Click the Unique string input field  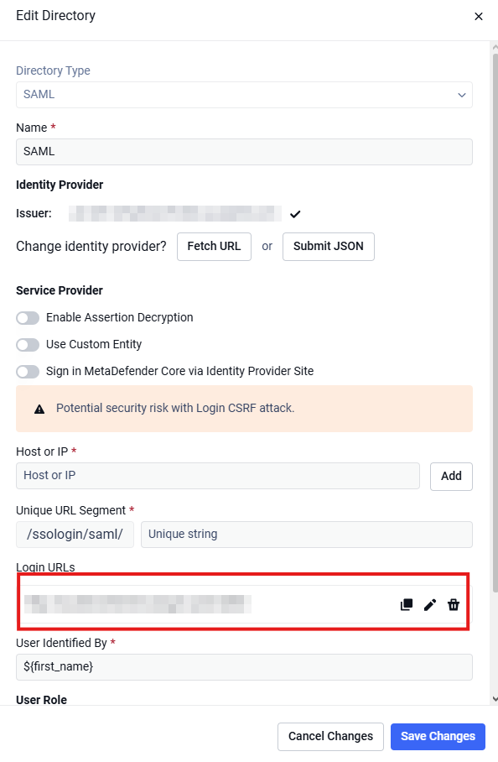(307, 535)
